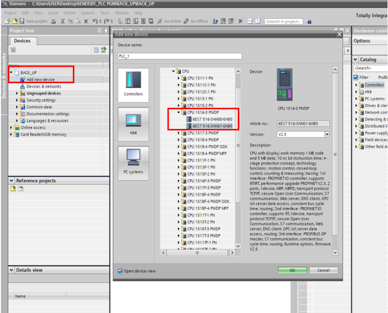
Task: Open the Edit menu
Action: 25,13
